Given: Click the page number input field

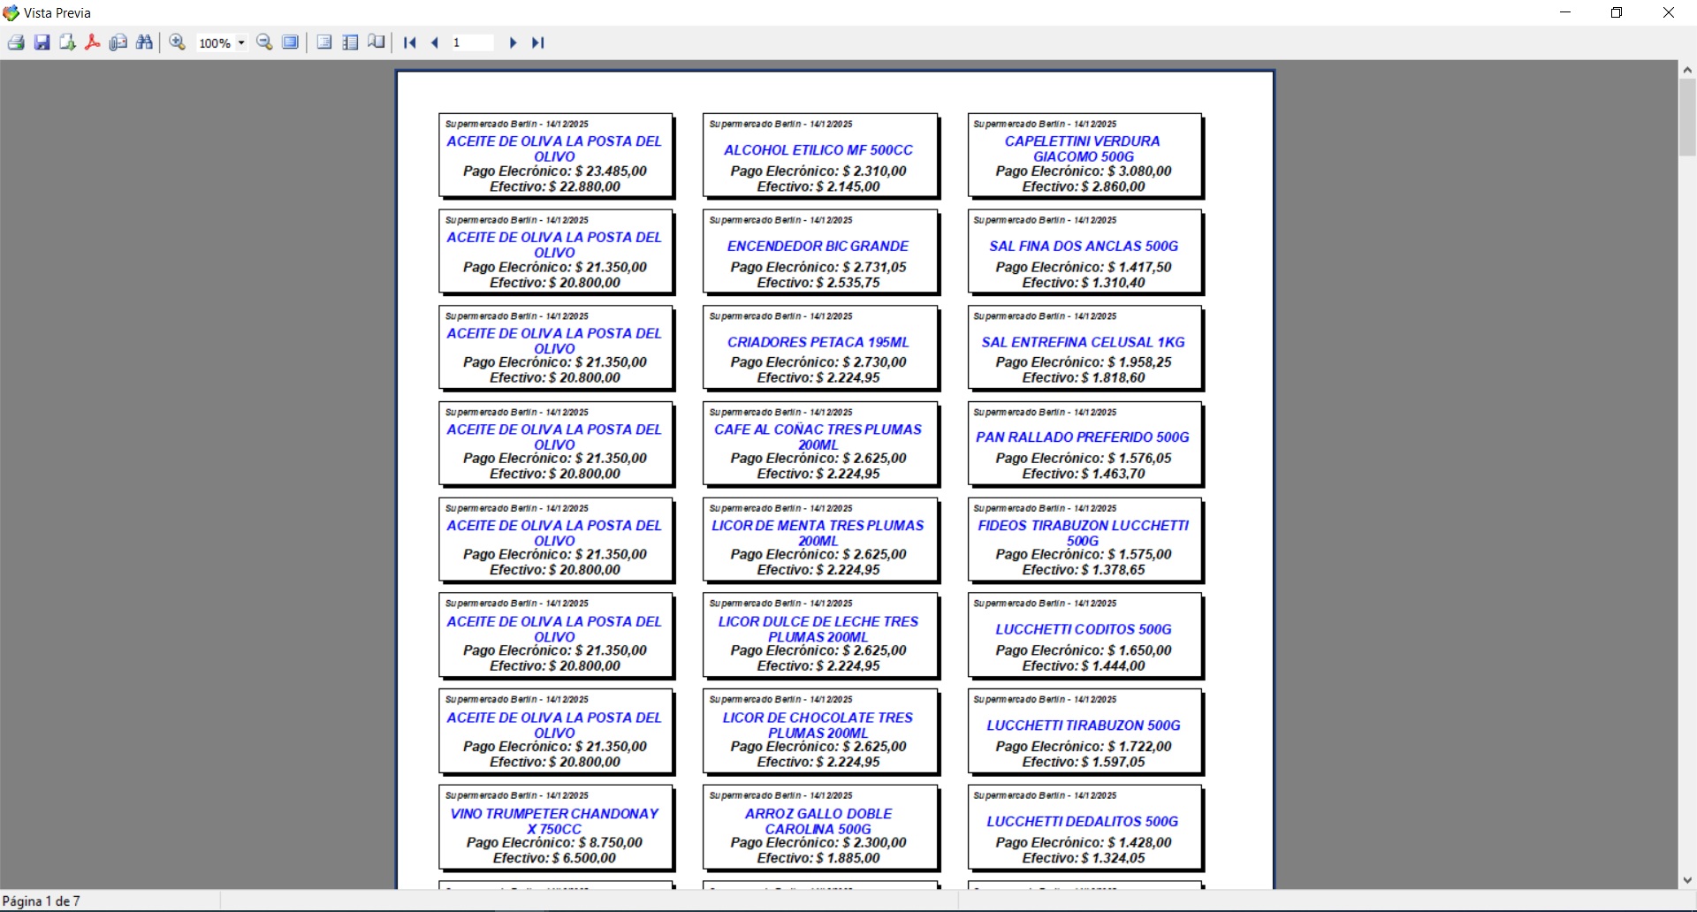Looking at the screenshot, I should 473,42.
